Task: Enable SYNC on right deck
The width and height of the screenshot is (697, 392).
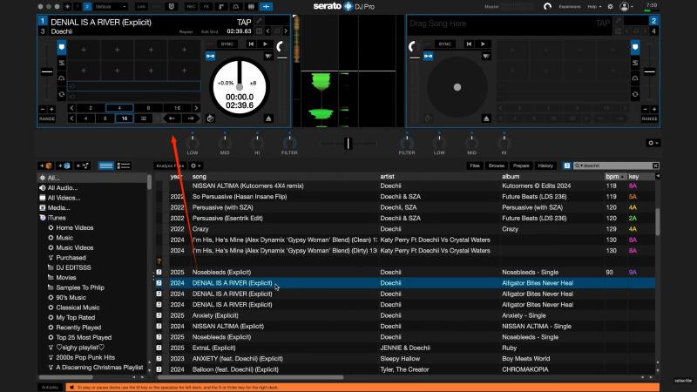Action: [x=444, y=44]
